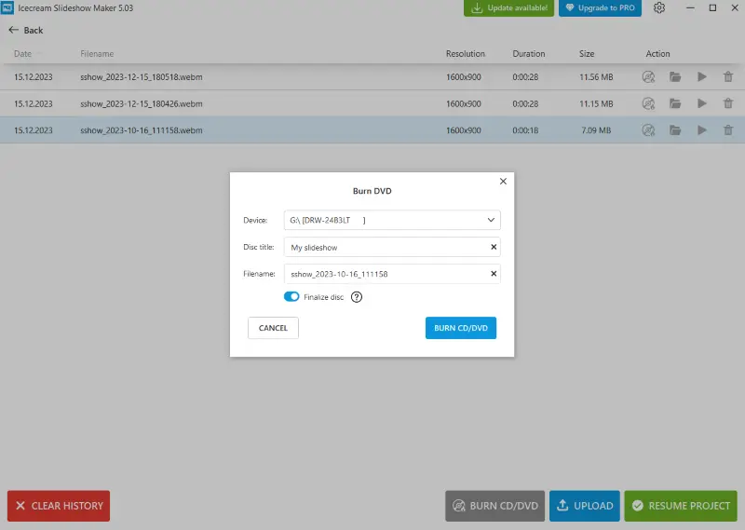The height and width of the screenshot is (530, 745).
Task: Go Back with the arrow
Action: (26, 30)
